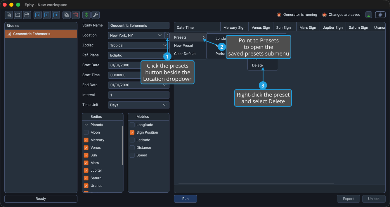
Task: Uncheck the Sign Position metric
Action: 132,132
